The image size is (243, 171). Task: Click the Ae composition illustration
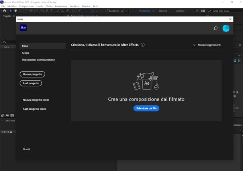pyautogui.click(x=146, y=81)
